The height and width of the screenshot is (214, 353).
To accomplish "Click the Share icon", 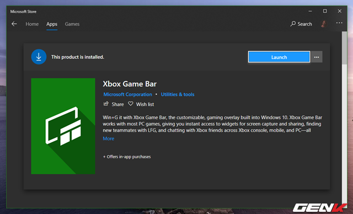I will click(x=106, y=104).
